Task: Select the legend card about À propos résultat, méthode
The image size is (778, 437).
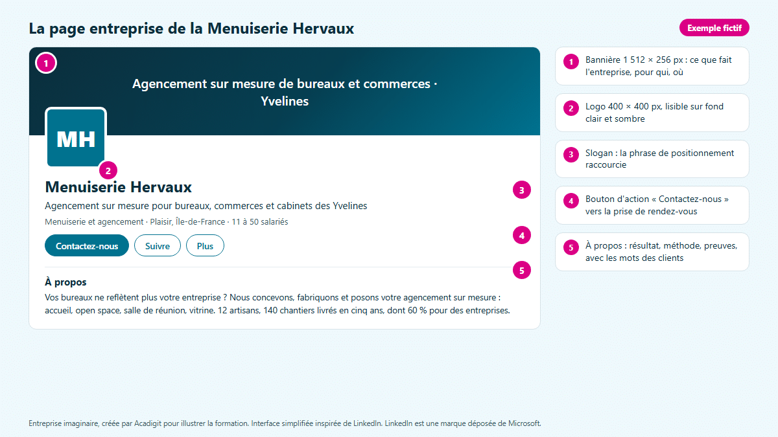Action: pyautogui.click(x=652, y=252)
